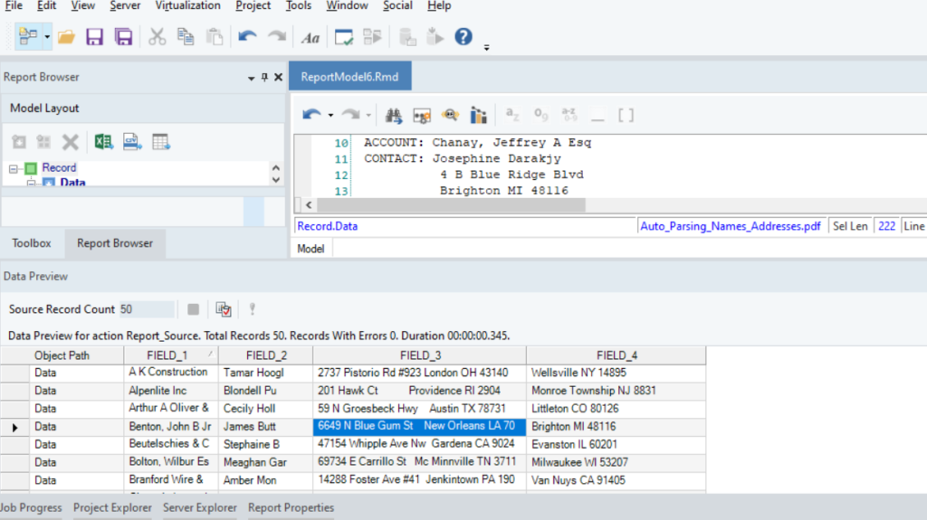Click the binoculars Find icon in report editor
The image size is (927, 520).
tap(394, 115)
